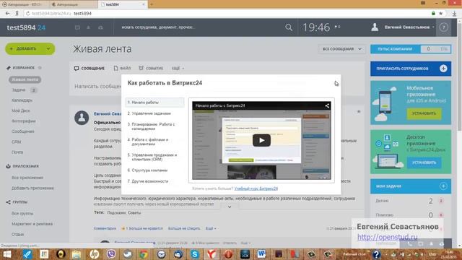This screenshot has height=260, width=462.
Task: Open 'Мой Диск' in the sidebar
Action: tap(21, 110)
